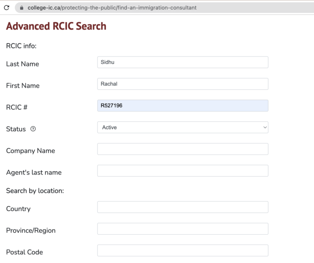Click the "Search by location:" section text

point(35,190)
